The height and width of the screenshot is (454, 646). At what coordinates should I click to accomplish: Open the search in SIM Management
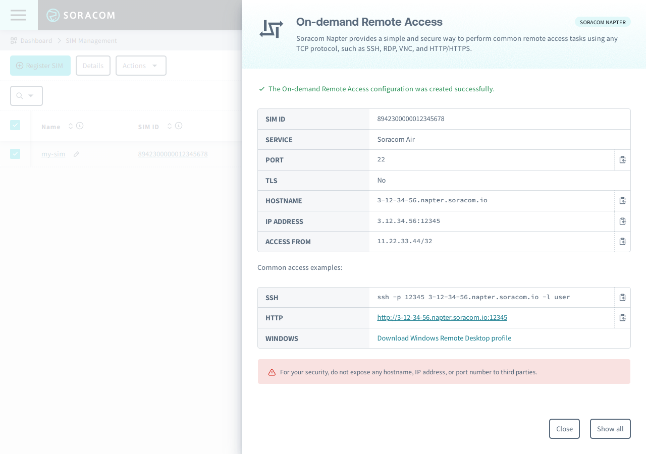tap(20, 95)
